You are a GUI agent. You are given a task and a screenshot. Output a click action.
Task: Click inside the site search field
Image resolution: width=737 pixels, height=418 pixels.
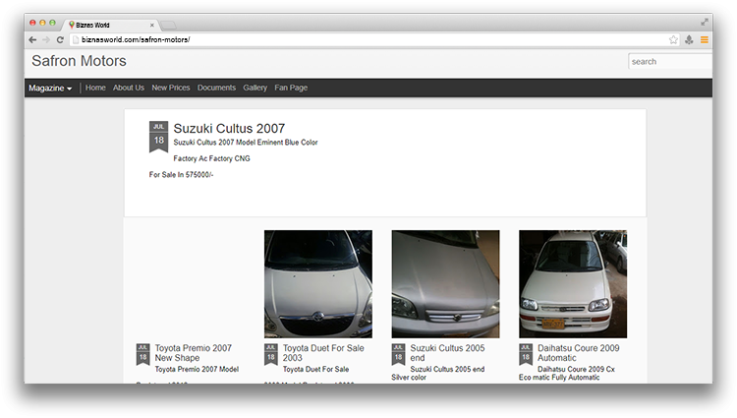tap(668, 62)
